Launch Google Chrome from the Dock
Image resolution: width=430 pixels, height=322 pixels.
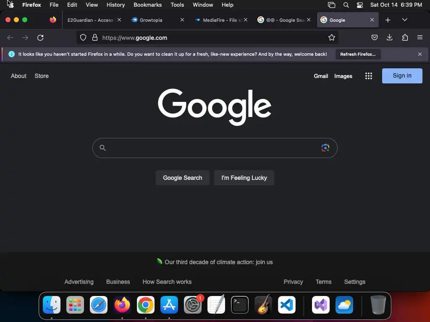tap(146, 304)
